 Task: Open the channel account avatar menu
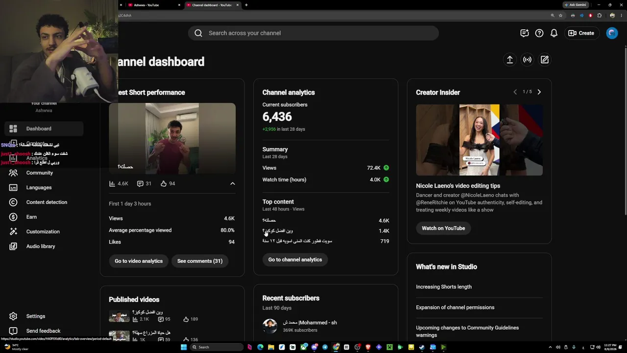pos(612,33)
